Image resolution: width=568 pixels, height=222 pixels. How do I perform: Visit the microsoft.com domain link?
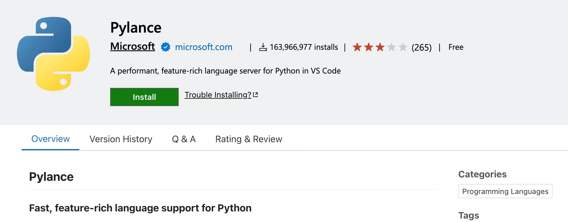pyautogui.click(x=203, y=47)
